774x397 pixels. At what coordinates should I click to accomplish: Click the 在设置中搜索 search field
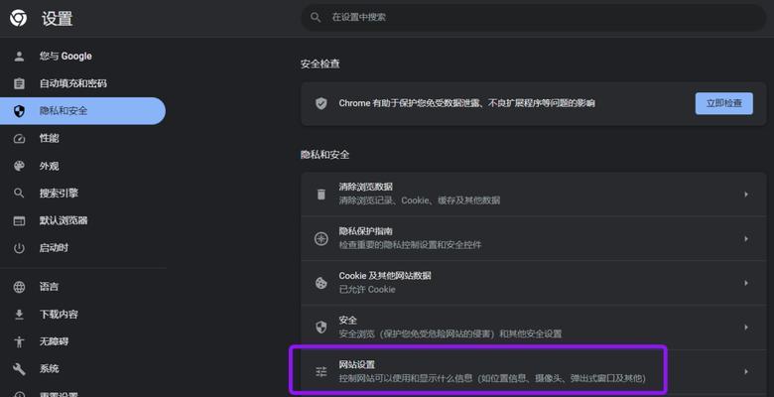(533, 18)
